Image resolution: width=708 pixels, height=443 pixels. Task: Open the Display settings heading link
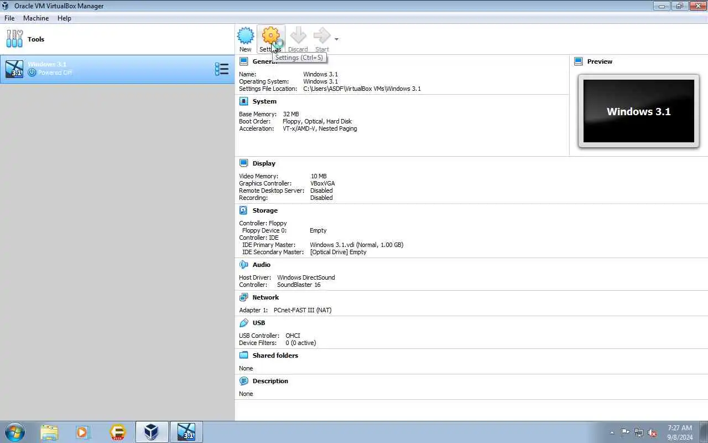264,163
